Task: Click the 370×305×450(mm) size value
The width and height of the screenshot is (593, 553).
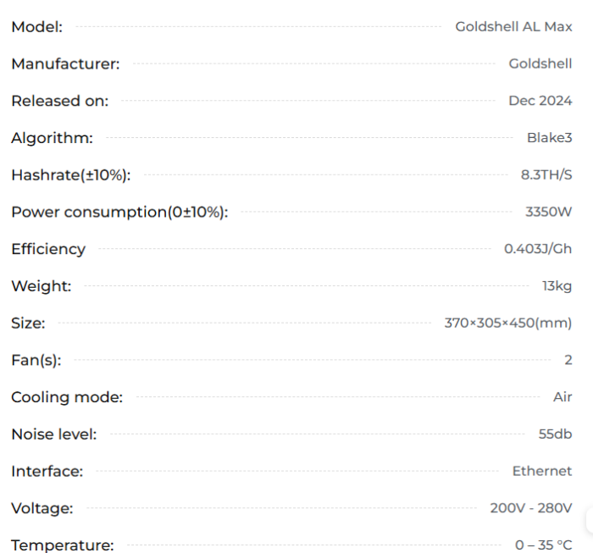Action: pyautogui.click(x=508, y=323)
